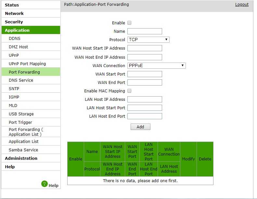
Task: Open Application List page
Action: (31, 141)
